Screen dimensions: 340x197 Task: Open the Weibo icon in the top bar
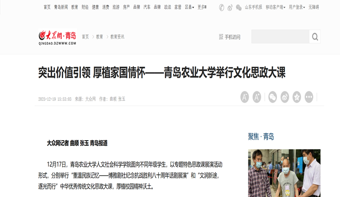click(x=230, y=8)
